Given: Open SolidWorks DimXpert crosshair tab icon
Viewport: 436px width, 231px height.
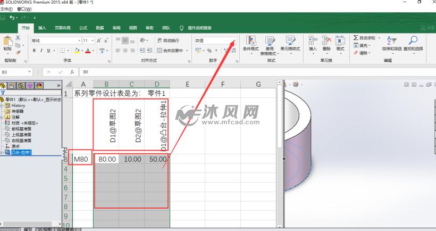Looking at the screenshot, I should [x=30, y=86].
